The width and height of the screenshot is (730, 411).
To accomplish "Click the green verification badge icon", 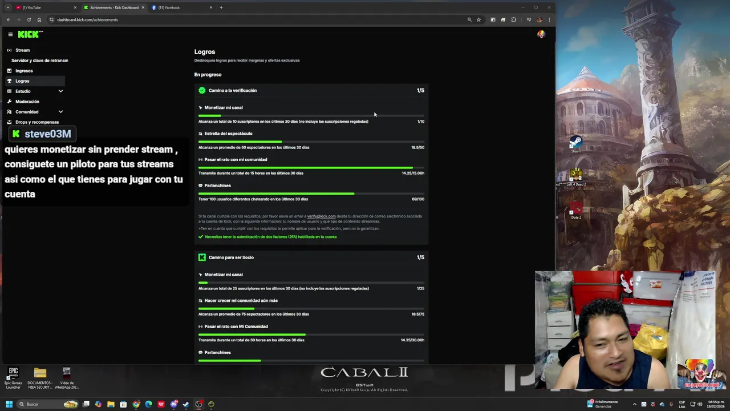I will click(x=202, y=90).
